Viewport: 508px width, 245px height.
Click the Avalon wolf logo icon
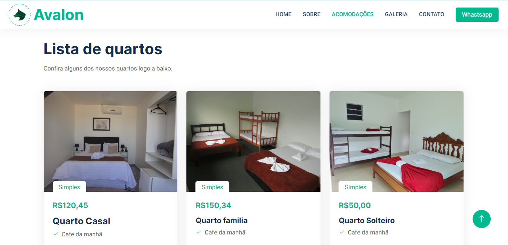point(20,15)
